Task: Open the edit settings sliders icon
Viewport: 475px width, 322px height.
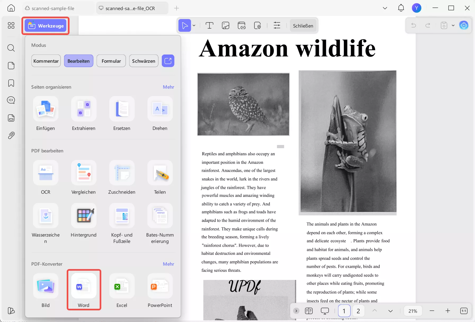Action: coord(277,26)
